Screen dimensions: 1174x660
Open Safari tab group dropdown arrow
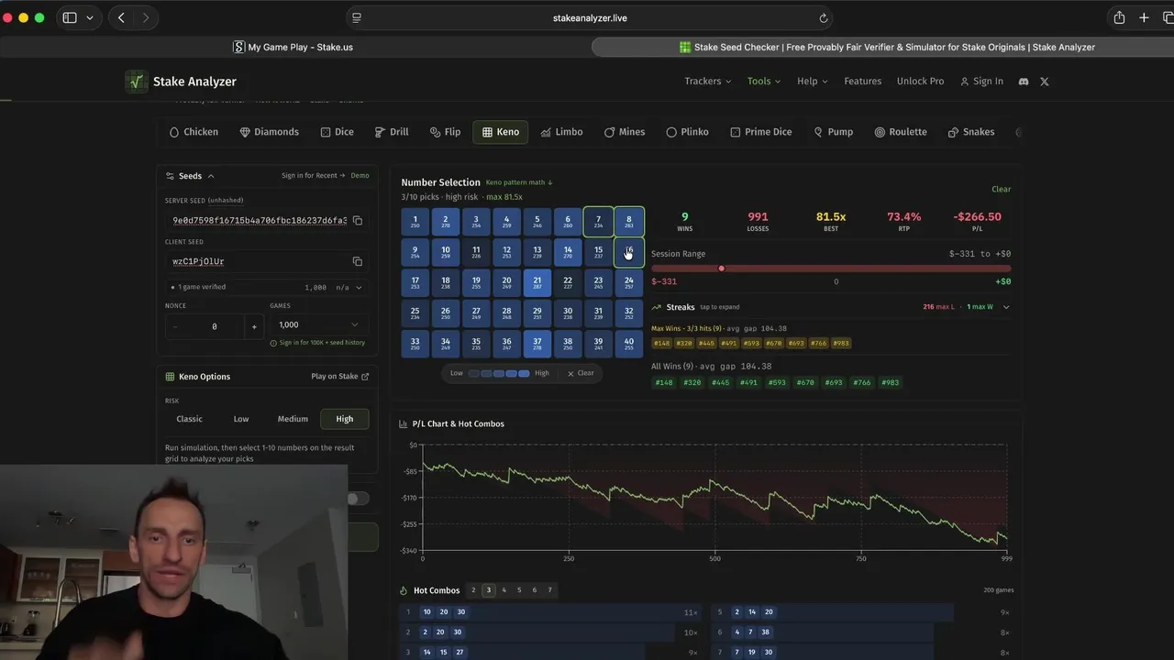pyautogui.click(x=90, y=17)
